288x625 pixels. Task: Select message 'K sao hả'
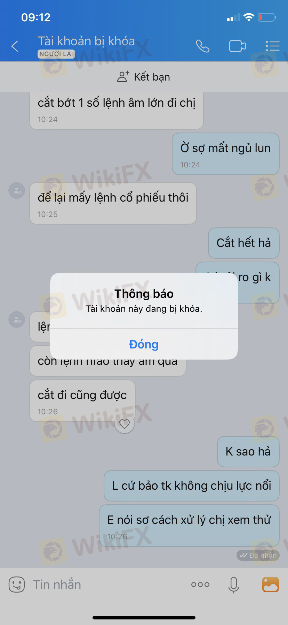point(248,452)
